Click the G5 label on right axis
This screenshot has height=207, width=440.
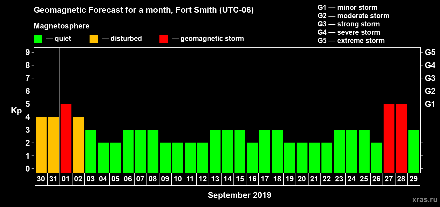coord(430,52)
